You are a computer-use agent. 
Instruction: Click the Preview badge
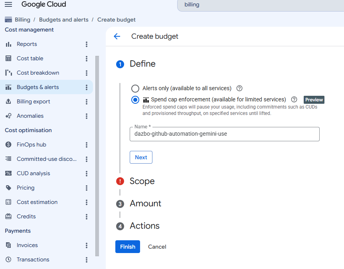click(x=314, y=100)
